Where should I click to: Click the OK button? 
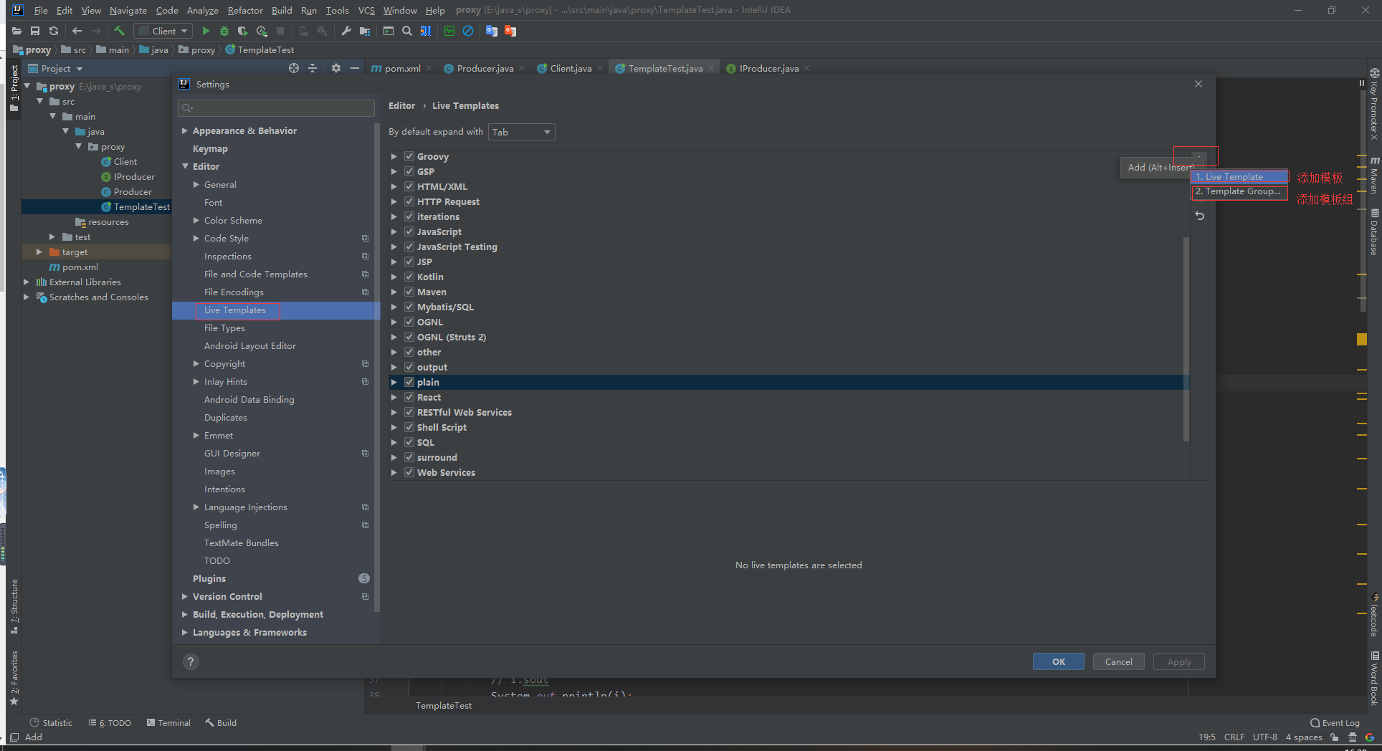[x=1058, y=661]
